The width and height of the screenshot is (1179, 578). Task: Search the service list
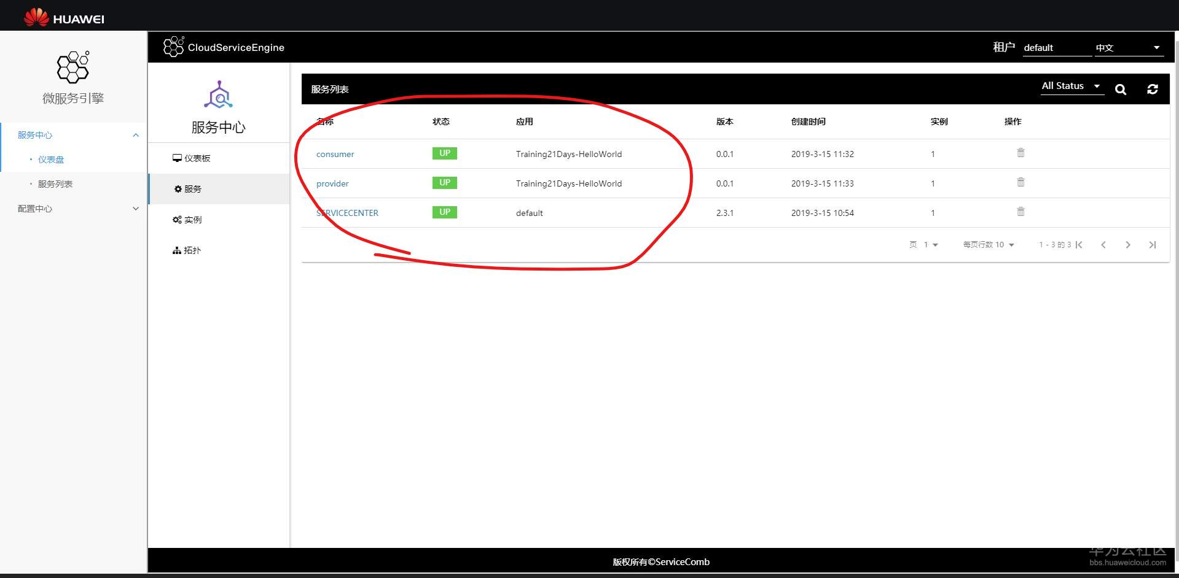tap(1121, 90)
